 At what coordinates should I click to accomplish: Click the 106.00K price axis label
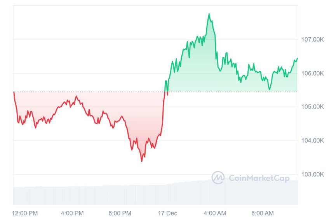pyautogui.click(x=313, y=73)
